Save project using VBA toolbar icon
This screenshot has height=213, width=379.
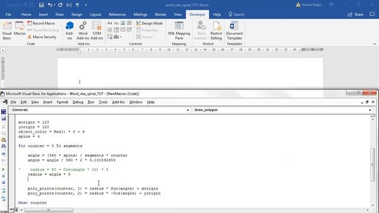click(4, 118)
